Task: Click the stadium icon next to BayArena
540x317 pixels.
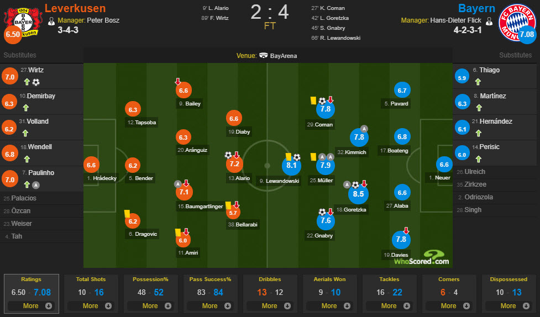Action: point(264,55)
